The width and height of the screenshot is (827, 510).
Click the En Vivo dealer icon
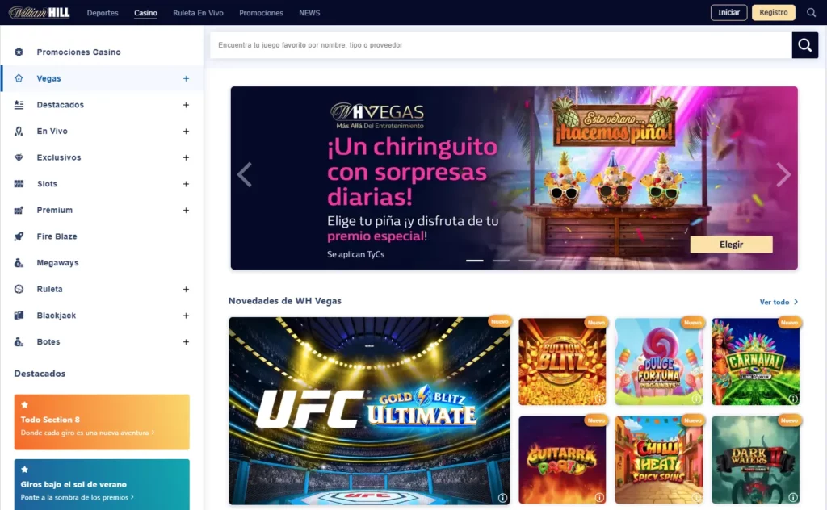(19, 131)
